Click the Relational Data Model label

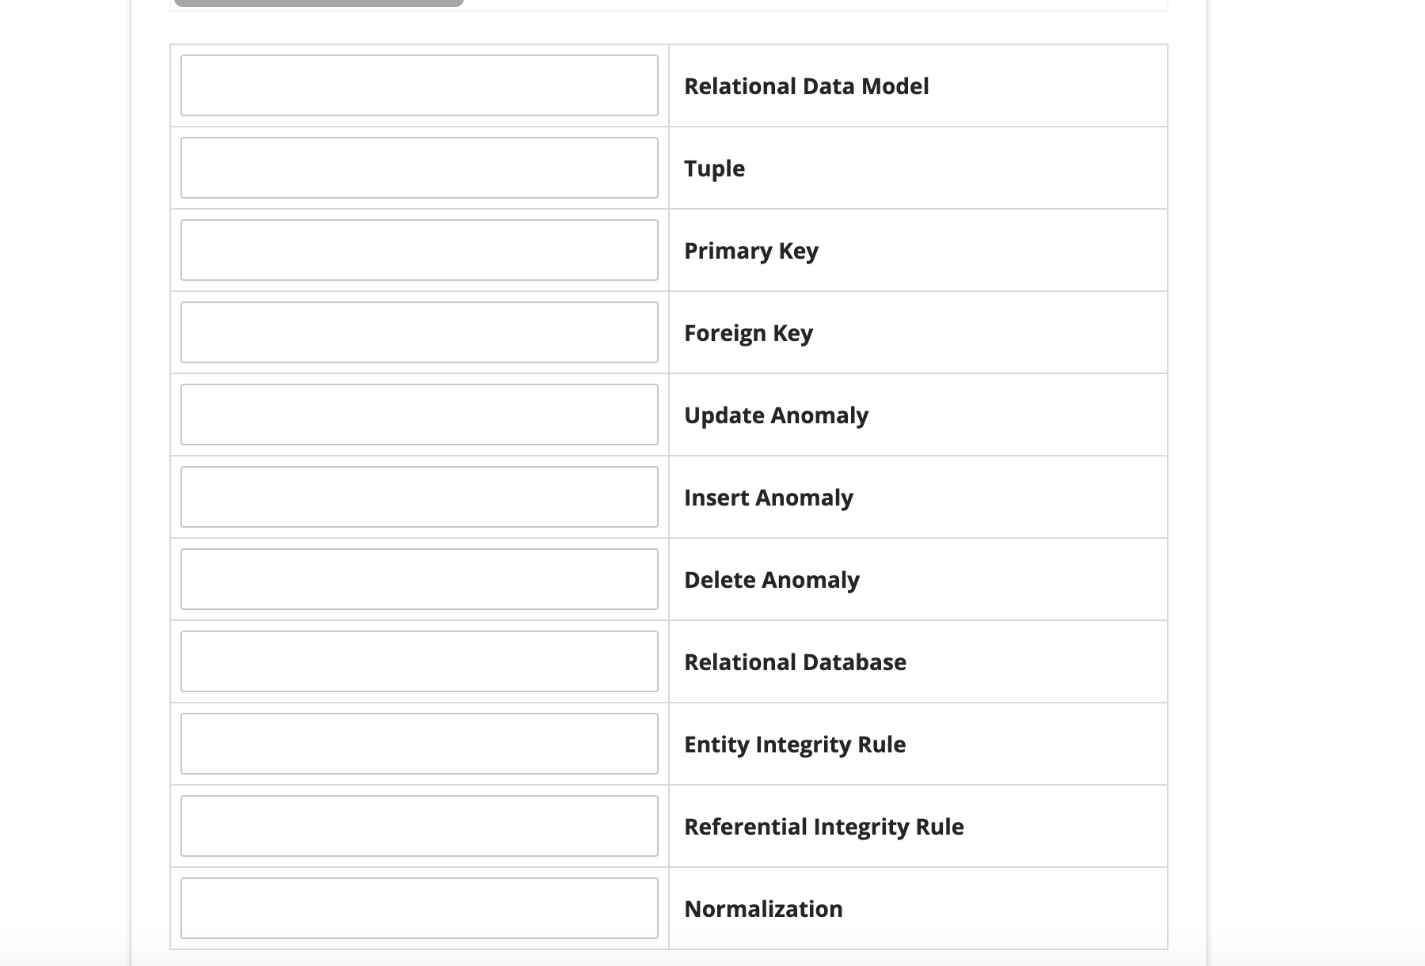click(x=807, y=86)
